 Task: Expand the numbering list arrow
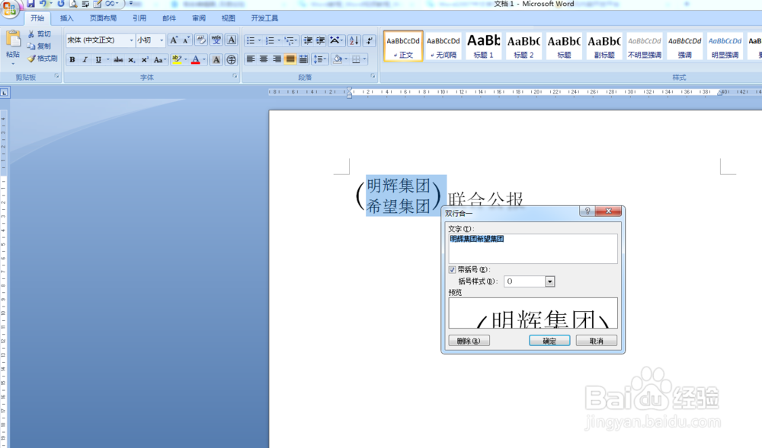[x=279, y=40]
